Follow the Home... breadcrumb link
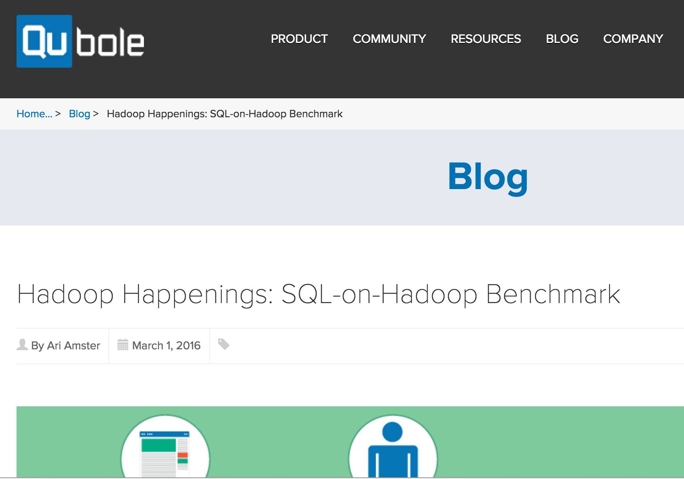Image resolution: width=684 pixels, height=479 pixels. [x=34, y=114]
